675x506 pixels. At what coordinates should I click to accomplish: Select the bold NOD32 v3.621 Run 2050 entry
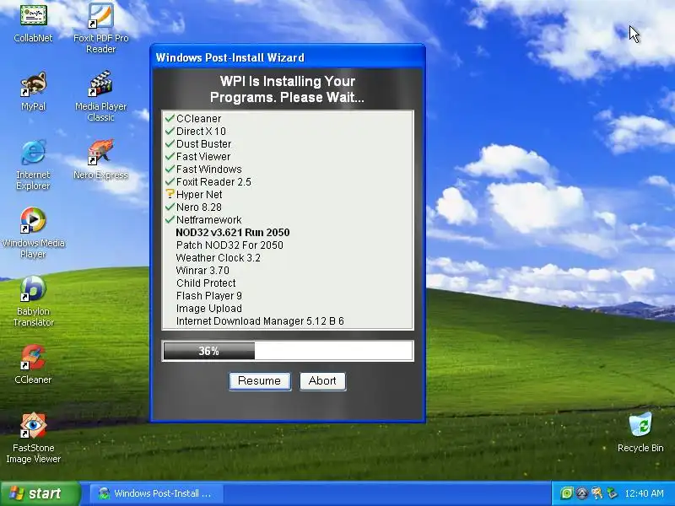[x=233, y=233]
